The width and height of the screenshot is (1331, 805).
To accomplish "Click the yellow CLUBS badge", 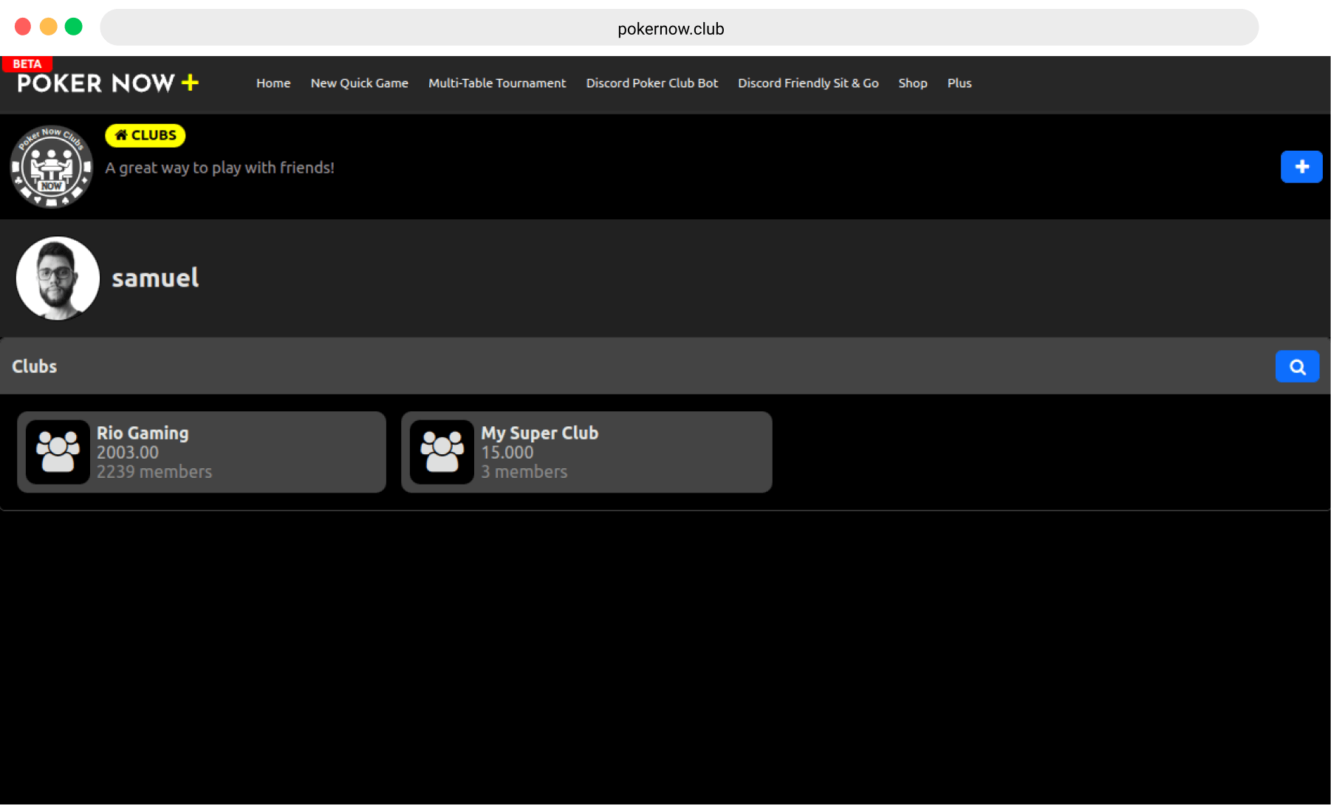I will coord(145,135).
